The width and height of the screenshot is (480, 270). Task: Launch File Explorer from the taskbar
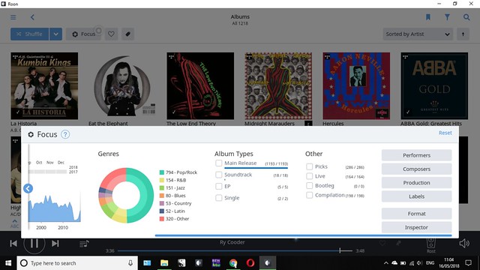164,263
